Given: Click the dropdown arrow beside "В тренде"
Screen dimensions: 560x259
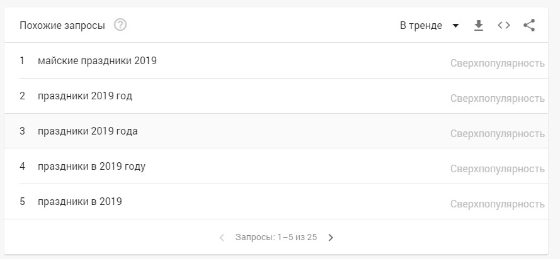Looking at the screenshot, I should (456, 26).
